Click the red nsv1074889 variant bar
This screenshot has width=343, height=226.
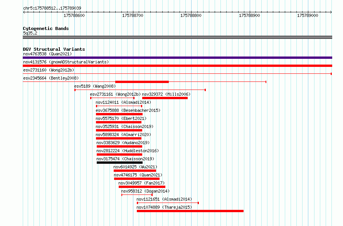(190, 211)
